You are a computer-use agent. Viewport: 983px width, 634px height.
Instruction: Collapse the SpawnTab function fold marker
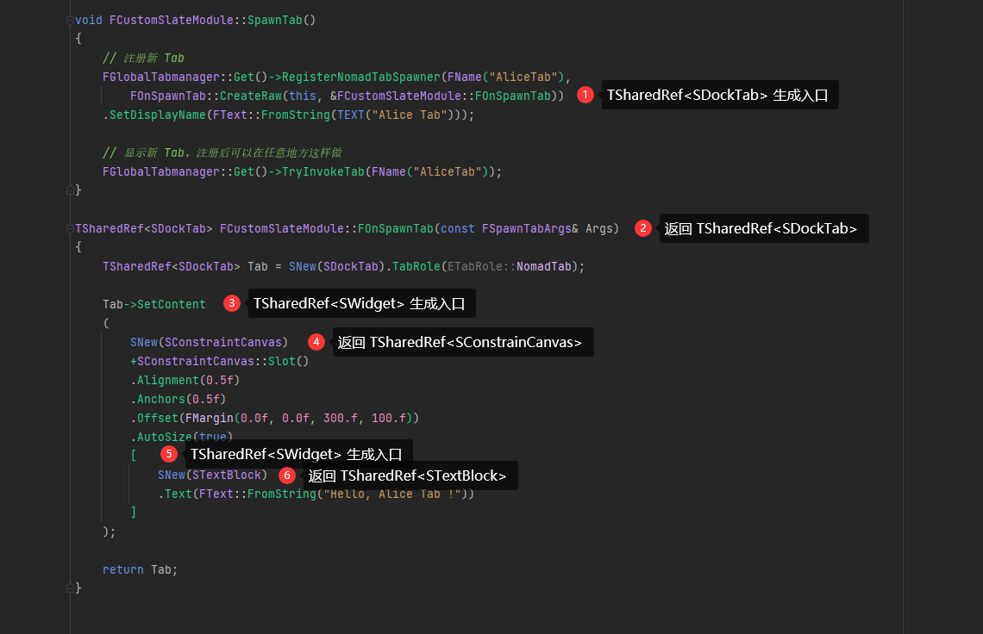(70, 20)
